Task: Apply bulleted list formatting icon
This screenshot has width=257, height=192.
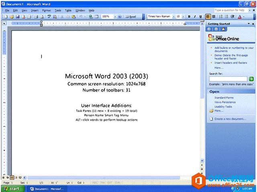Action: [x=226, y=16]
